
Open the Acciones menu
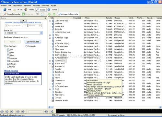[x=36, y=6]
